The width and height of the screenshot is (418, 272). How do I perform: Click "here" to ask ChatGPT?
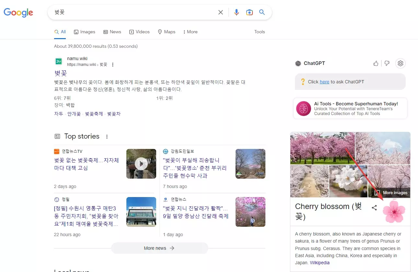click(x=324, y=82)
